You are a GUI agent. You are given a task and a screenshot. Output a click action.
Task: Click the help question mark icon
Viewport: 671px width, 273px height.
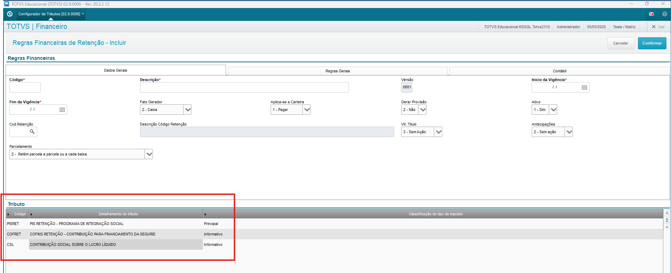click(x=664, y=14)
